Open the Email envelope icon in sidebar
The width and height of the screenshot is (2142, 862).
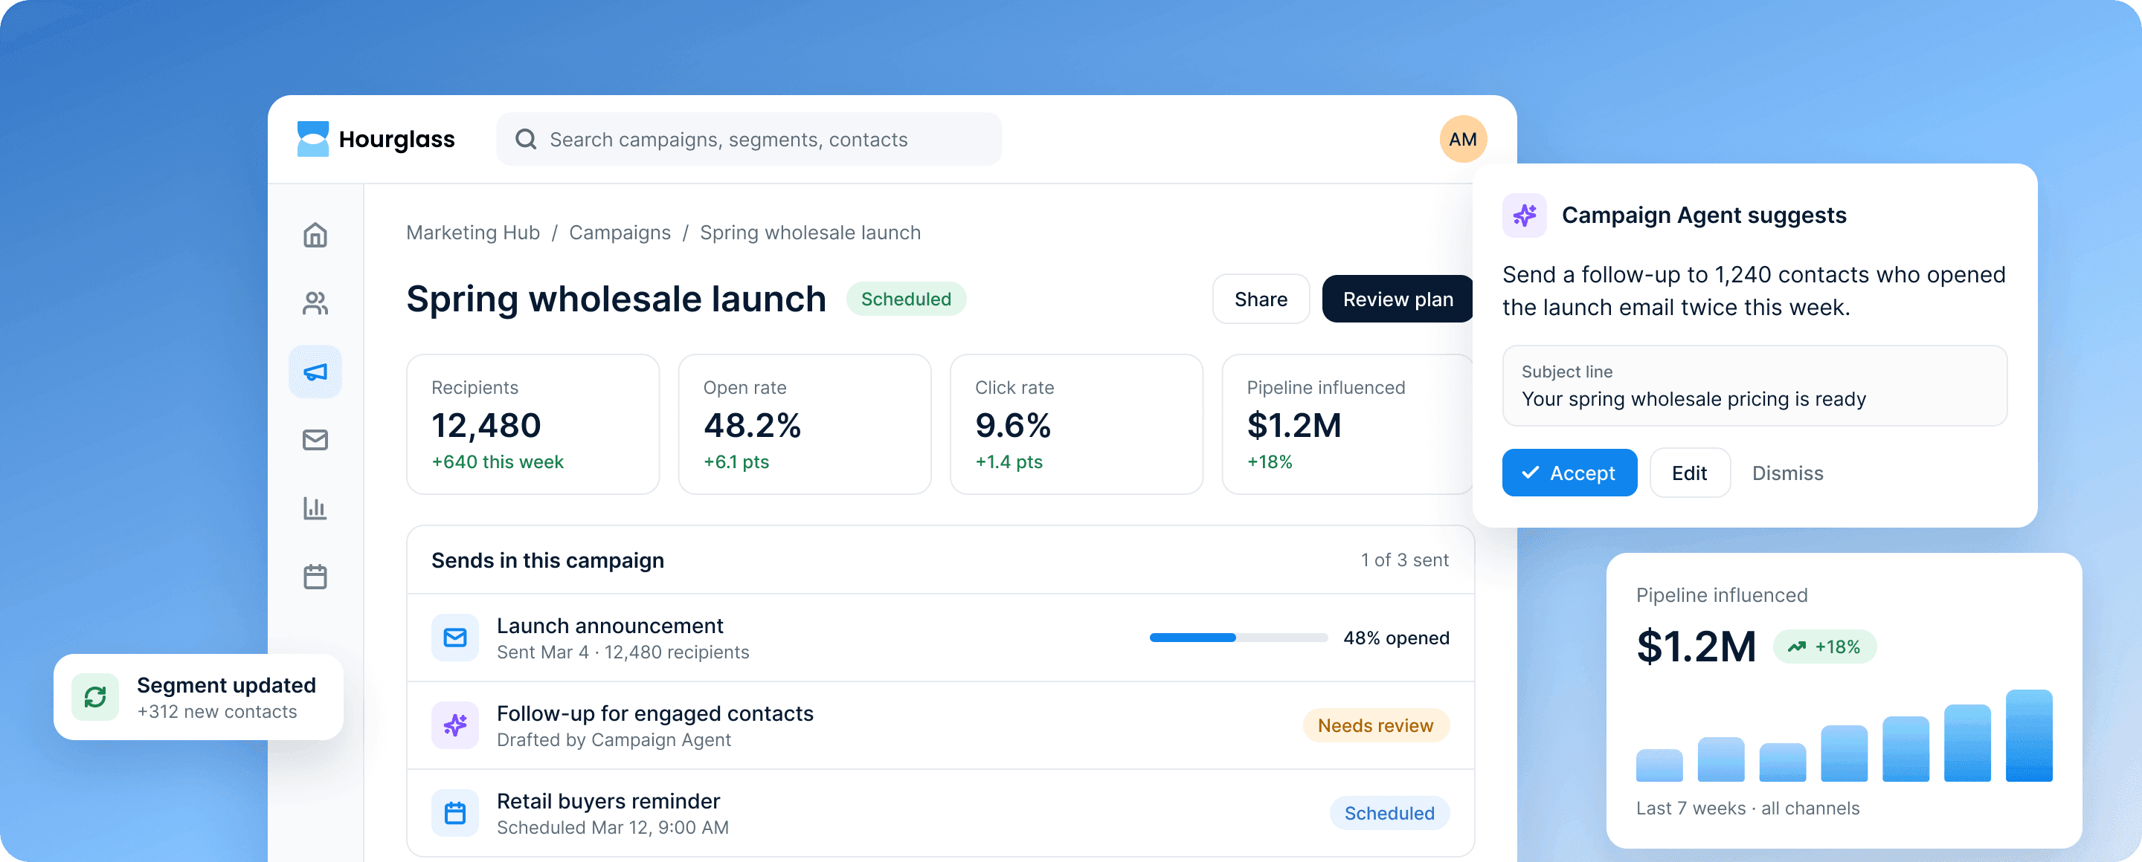tap(315, 439)
